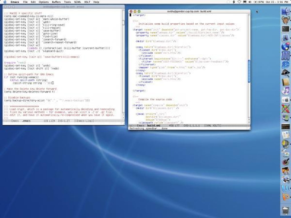291x218 pixels.
Task: Open the XSLT menu
Action: [x=87, y=2]
